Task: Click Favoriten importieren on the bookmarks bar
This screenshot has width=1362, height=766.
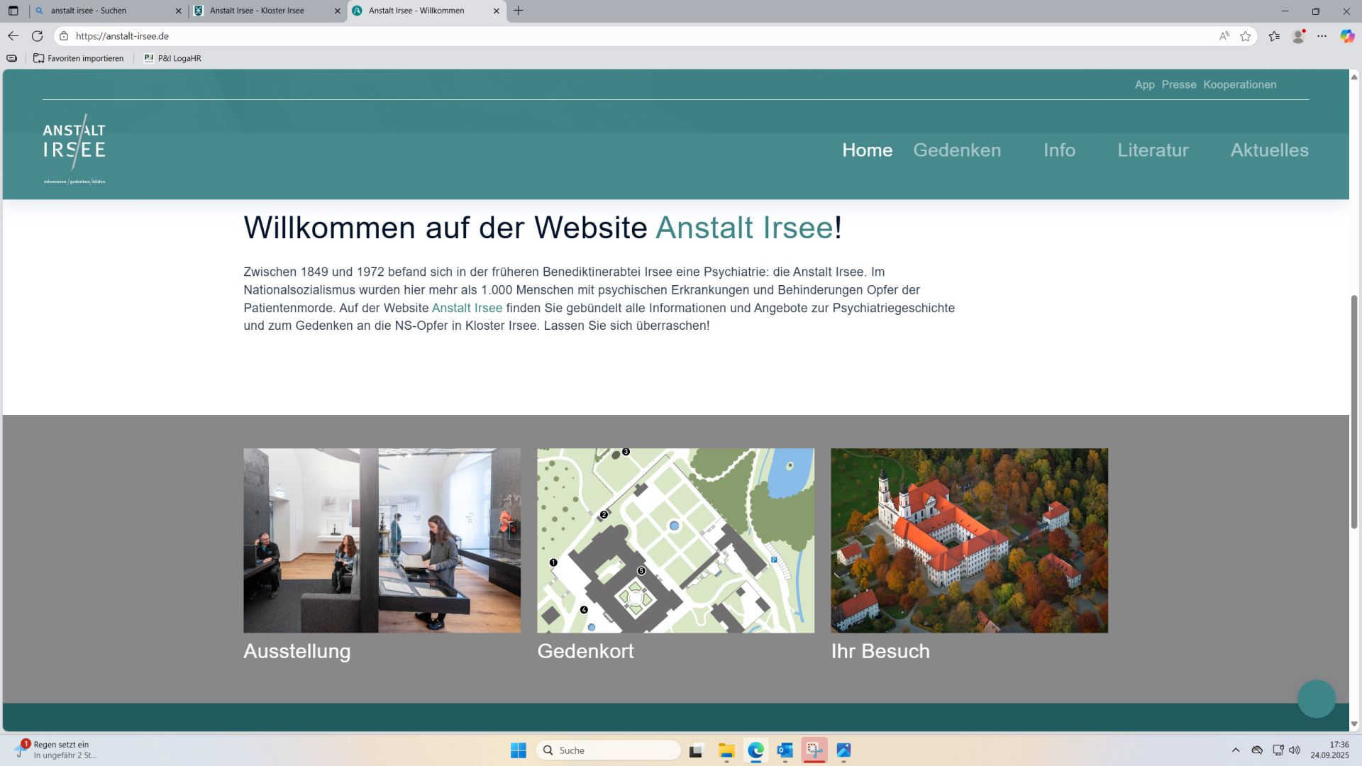Action: [x=79, y=58]
